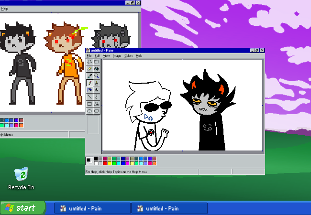Click the status text 'For Help, click Help Topics'

tap(116, 172)
